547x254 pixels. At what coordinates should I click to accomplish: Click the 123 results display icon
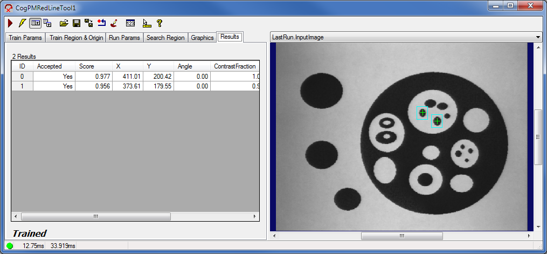pyautogui.click(x=130, y=23)
